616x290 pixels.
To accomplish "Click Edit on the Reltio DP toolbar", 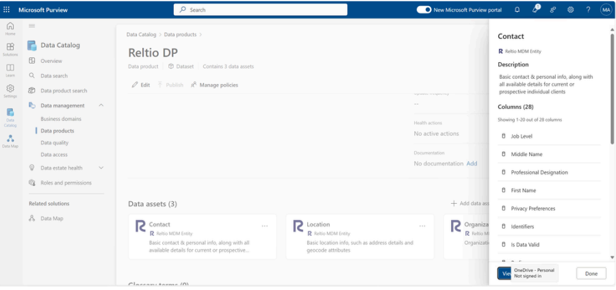I will [x=140, y=85].
